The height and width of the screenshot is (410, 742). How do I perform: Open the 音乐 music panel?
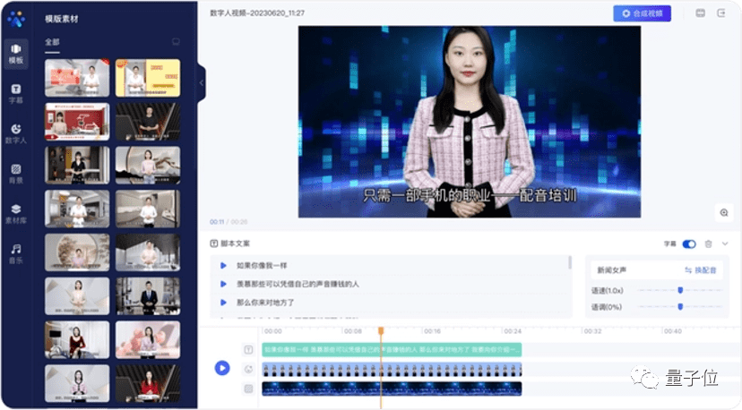pyautogui.click(x=15, y=252)
